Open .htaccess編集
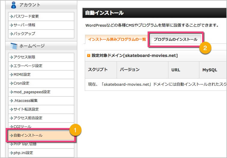 coord(41,101)
